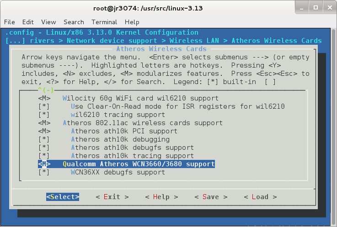Select 'Use Clear-On-Read mode for ISR registers' text

click(153, 106)
